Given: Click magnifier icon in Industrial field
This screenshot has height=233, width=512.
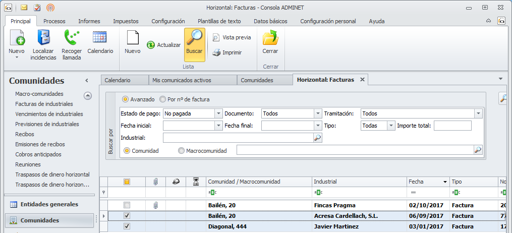Looking at the screenshot, I should [317, 138].
